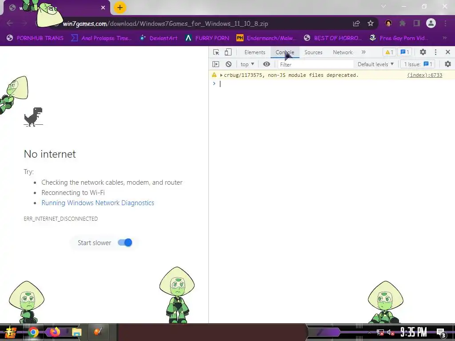Click the ERR_INTERNET_DISCONNECTED text
455x341 pixels.
[60, 218]
